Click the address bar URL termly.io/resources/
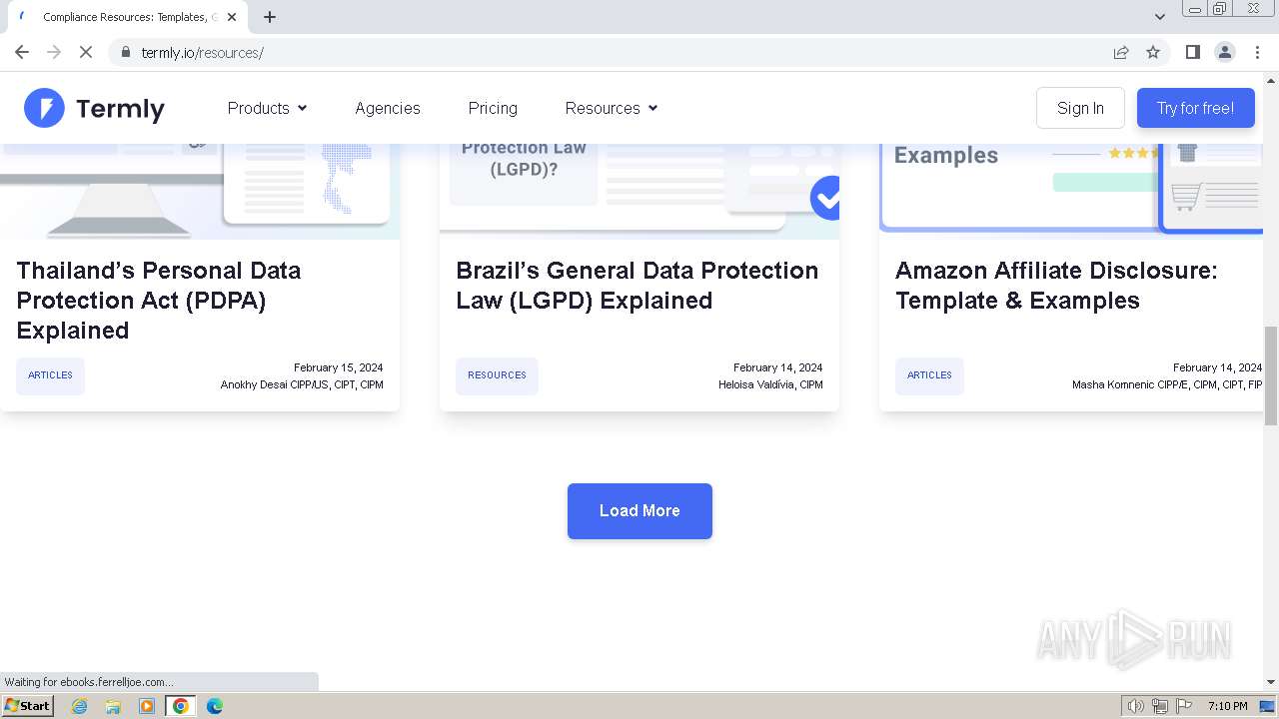The width and height of the screenshot is (1279, 719). coord(203,53)
